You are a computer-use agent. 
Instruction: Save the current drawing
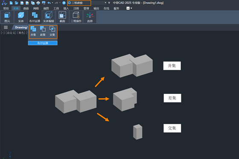pos(22,3)
